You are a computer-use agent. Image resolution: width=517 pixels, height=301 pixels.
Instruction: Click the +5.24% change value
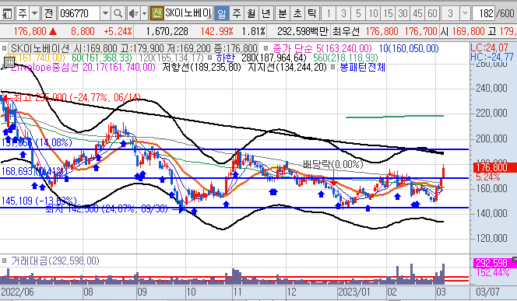(118, 32)
